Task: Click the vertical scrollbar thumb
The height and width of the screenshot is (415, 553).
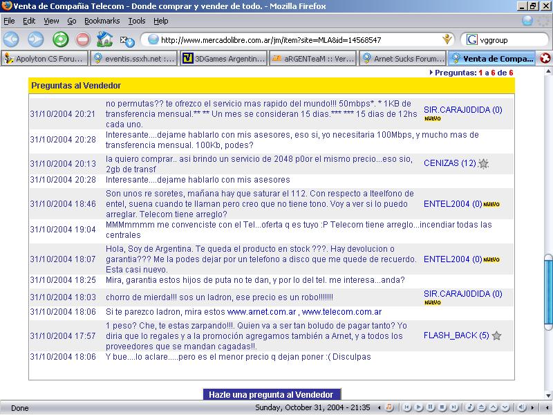Action: click(548, 293)
